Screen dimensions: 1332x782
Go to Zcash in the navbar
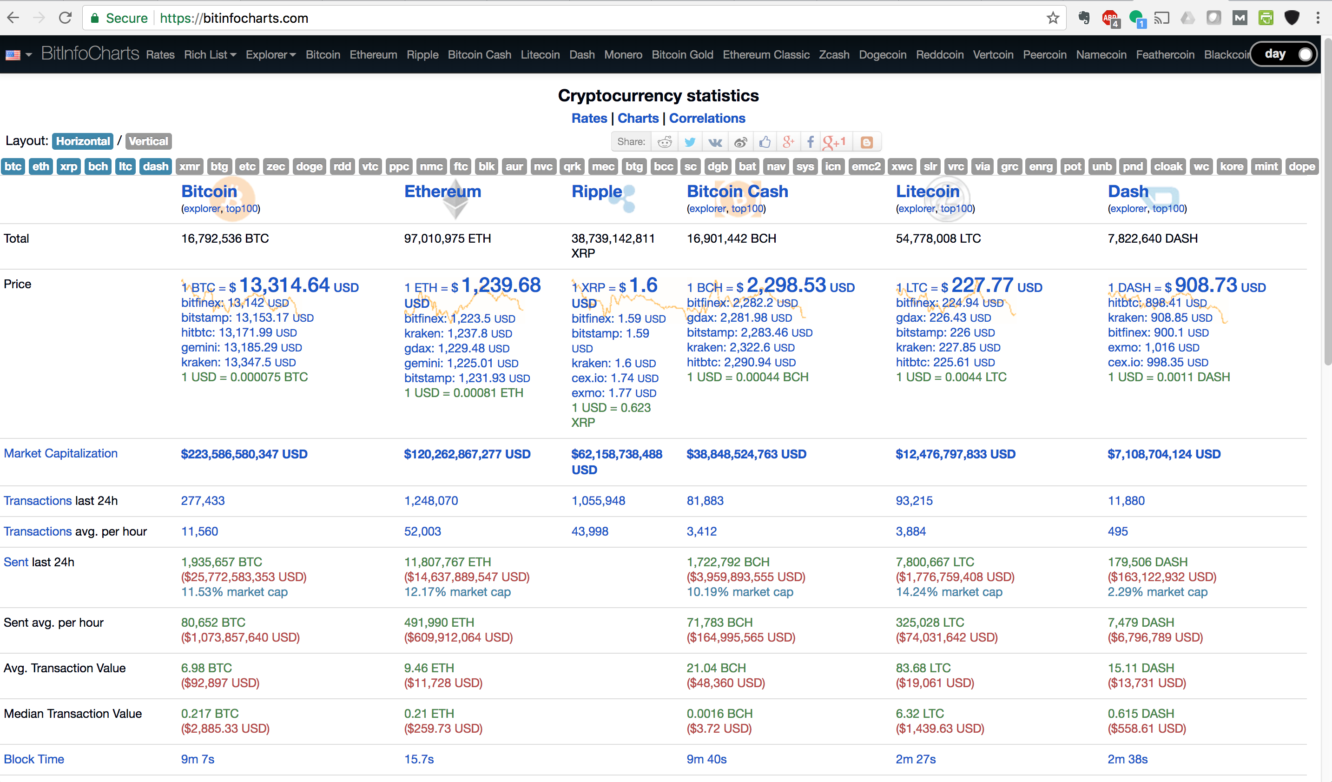point(834,55)
